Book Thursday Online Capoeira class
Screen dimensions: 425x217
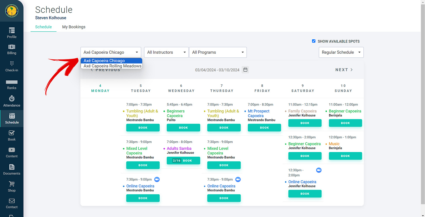[x=224, y=198]
